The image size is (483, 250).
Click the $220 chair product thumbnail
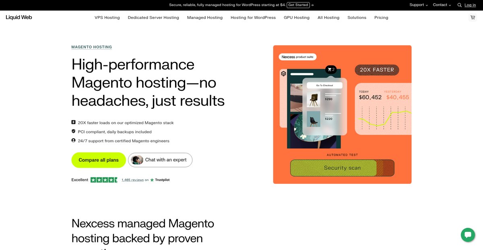(x=314, y=119)
